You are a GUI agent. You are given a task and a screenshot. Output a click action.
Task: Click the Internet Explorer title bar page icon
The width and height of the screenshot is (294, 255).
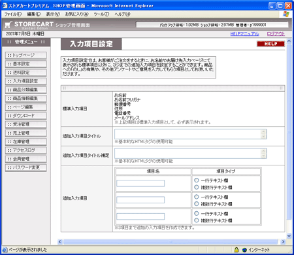coord(5,6)
